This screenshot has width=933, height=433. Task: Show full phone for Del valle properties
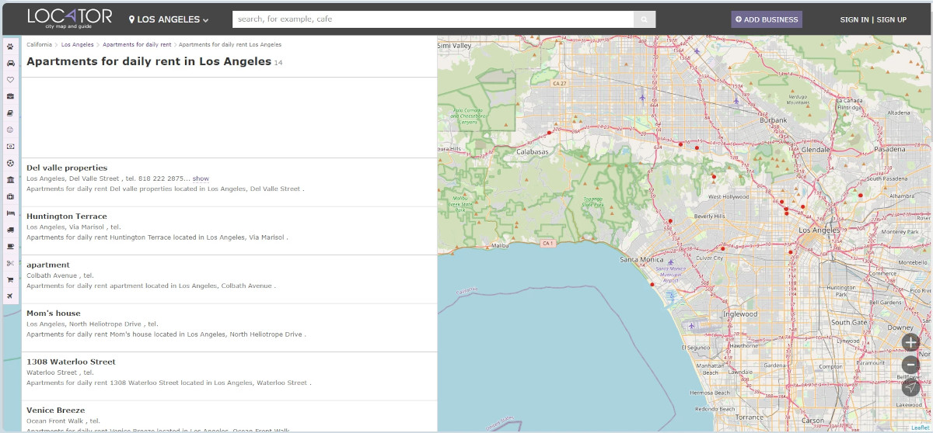point(201,179)
